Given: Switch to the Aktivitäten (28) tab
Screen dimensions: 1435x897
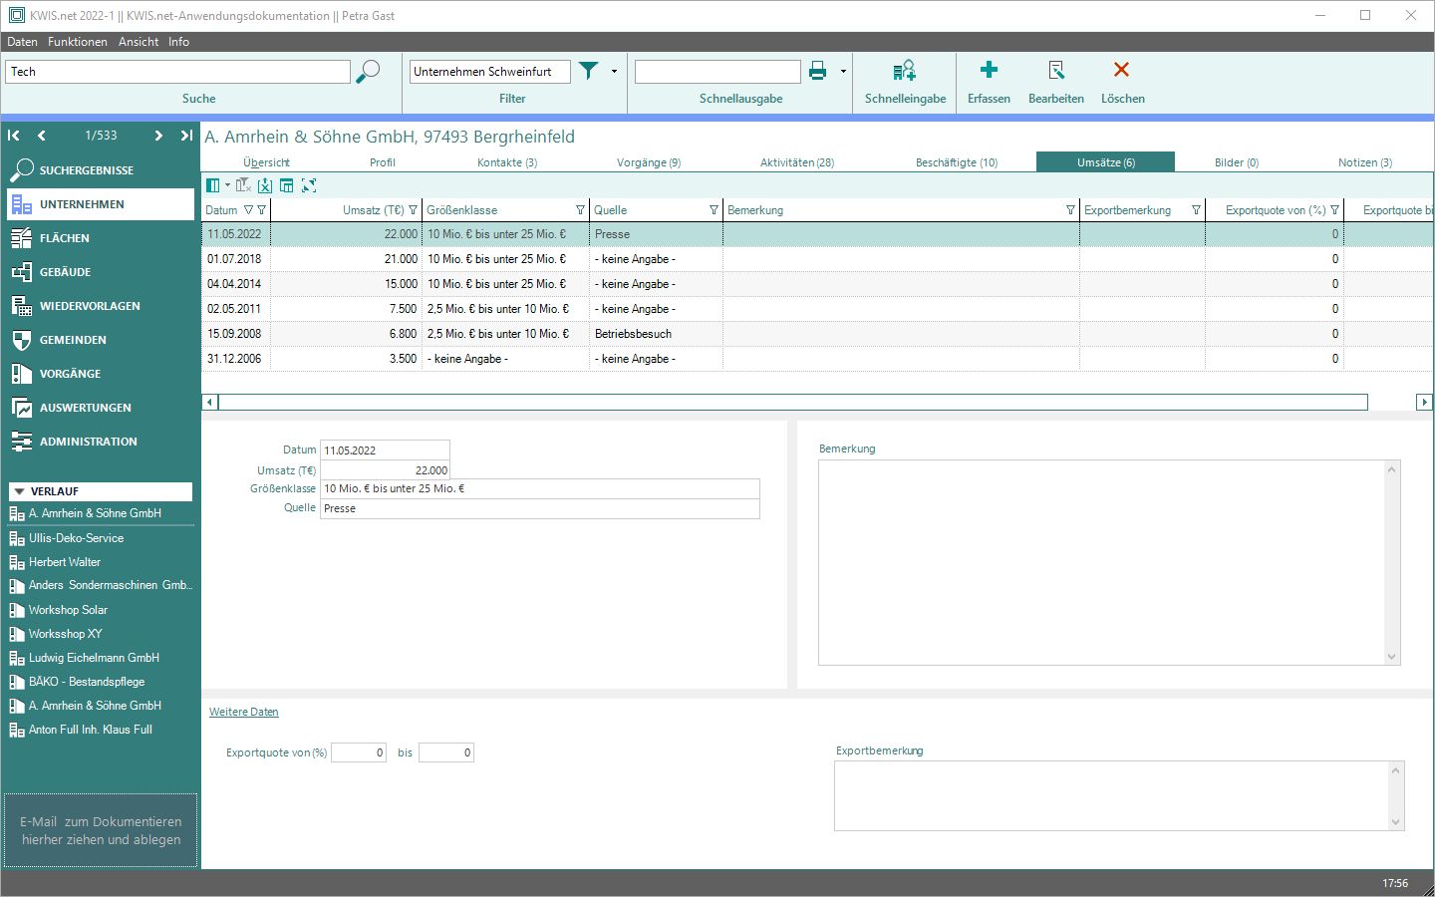Looking at the screenshot, I should (797, 162).
